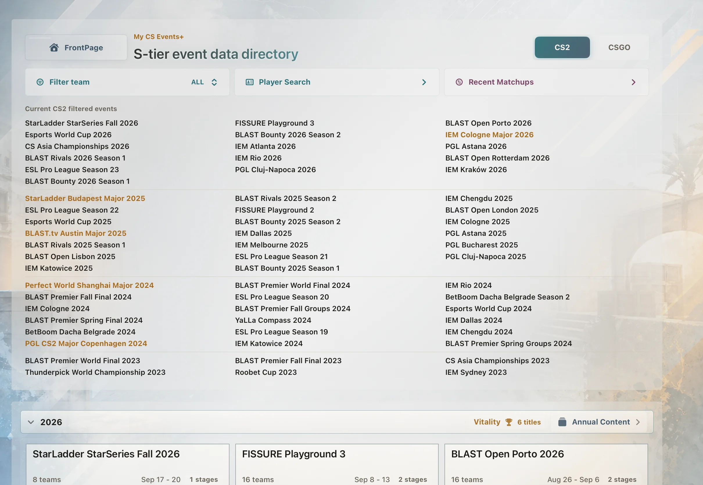
Task: Open the BLAST Open Porto 2026 card
Action: point(546,464)
